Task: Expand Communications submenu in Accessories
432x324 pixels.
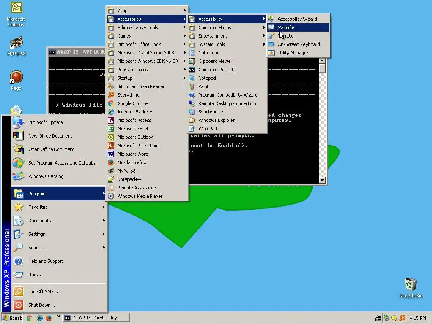Action: (x=227, y=27)
